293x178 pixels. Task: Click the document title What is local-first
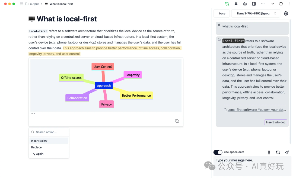point(67,19)
